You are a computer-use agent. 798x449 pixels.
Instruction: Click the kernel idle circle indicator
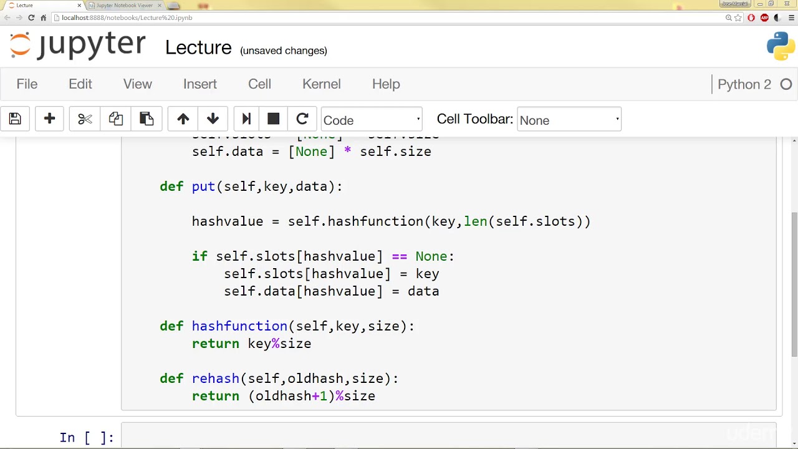click(786, 84)
